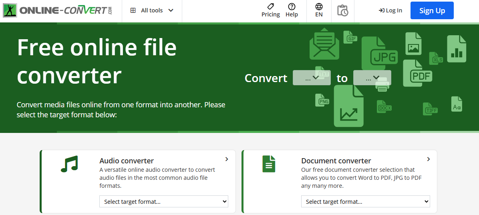Screen dimensions: 479x215
Task: Open the Audio converter heading link
Action: tap(127, 161)
